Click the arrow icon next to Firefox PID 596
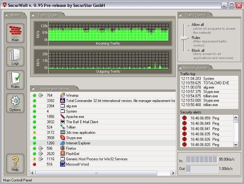Image resolution: width=244 pixels, height=184 pixels. point(41,148)
